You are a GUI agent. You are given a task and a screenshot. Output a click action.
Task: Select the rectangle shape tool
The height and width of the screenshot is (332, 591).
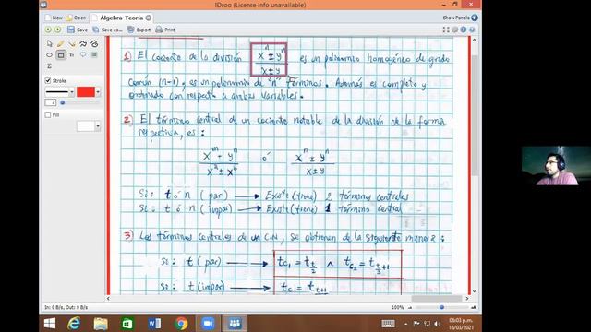61,55
